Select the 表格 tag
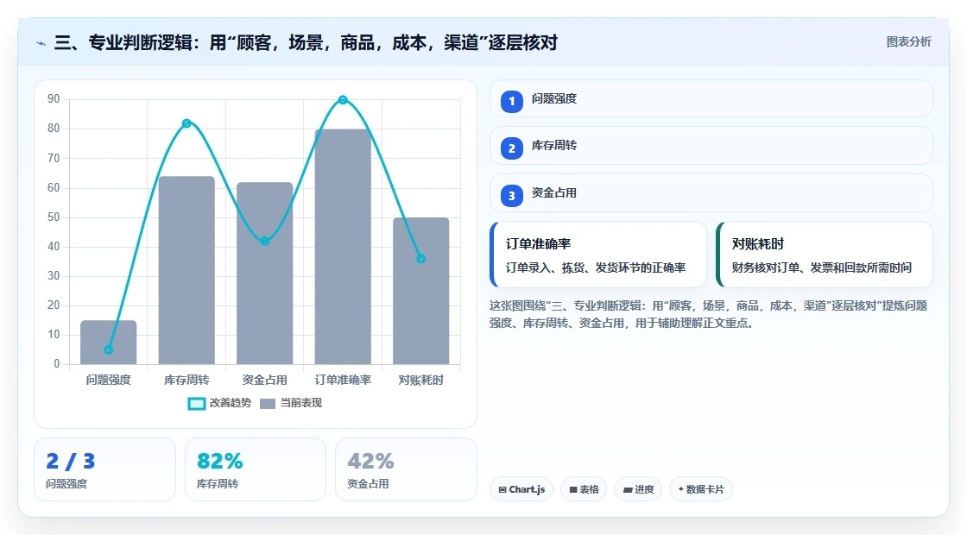This screenshot has width=967, height=535. 584,489
